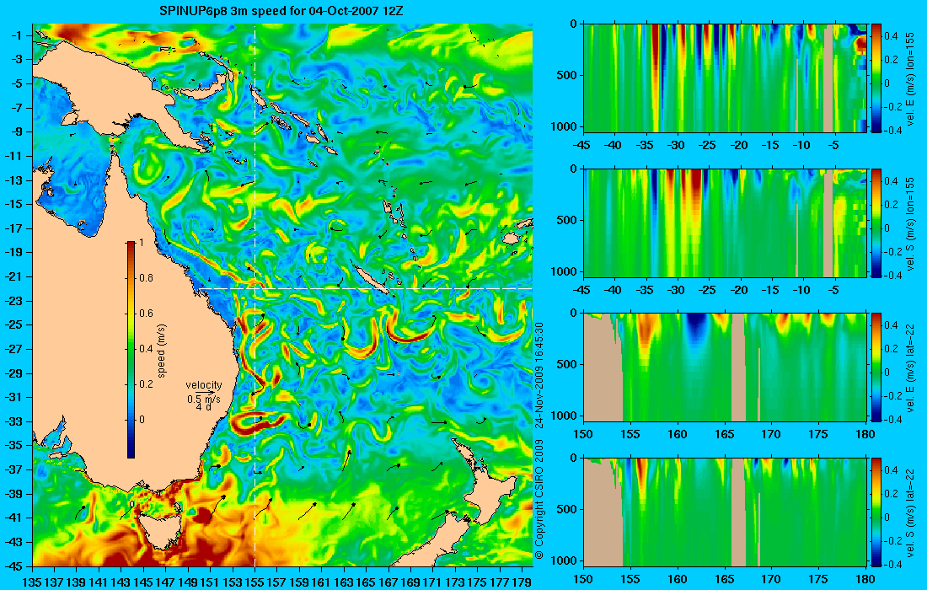Click the colorbar labeled vel. E (m/s) lat=-22

point(876,367)
